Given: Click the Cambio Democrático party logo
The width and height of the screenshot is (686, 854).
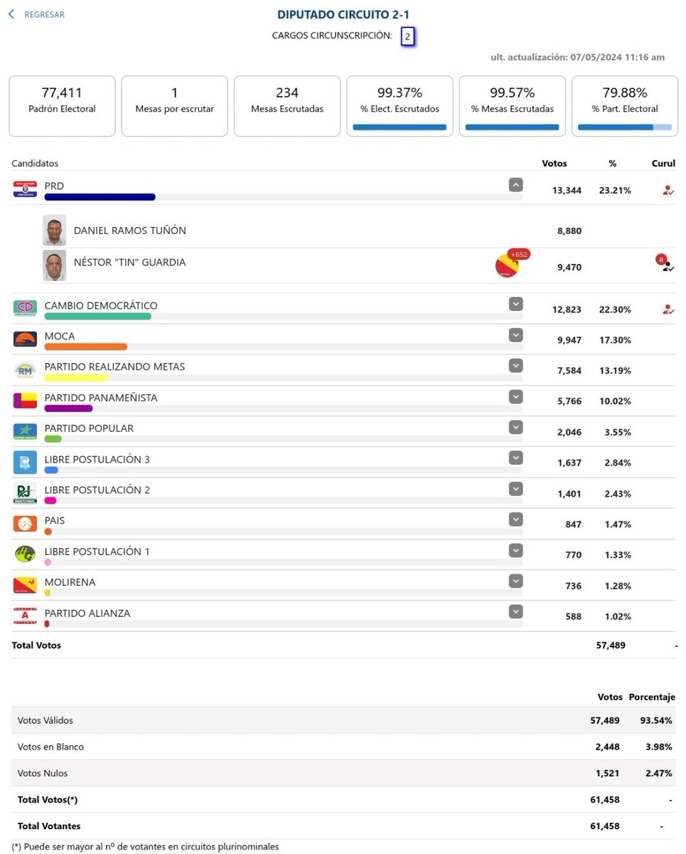Looking at the screenshot, I should [x=25, y=308].
